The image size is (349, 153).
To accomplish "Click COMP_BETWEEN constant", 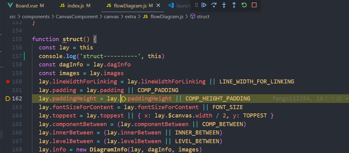I will click(223, 124).
